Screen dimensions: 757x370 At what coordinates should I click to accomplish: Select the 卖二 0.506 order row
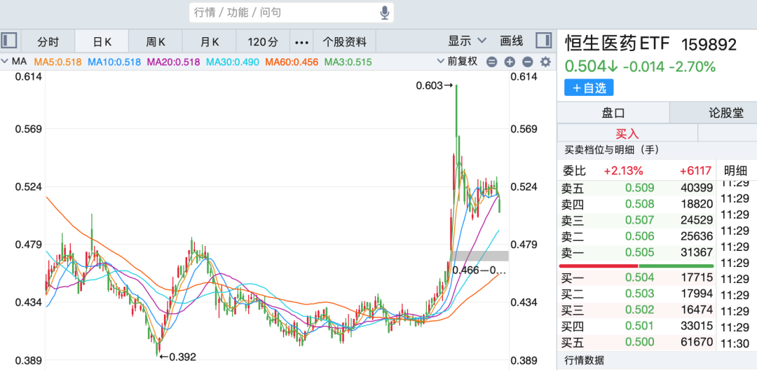[x=636, y=236]
